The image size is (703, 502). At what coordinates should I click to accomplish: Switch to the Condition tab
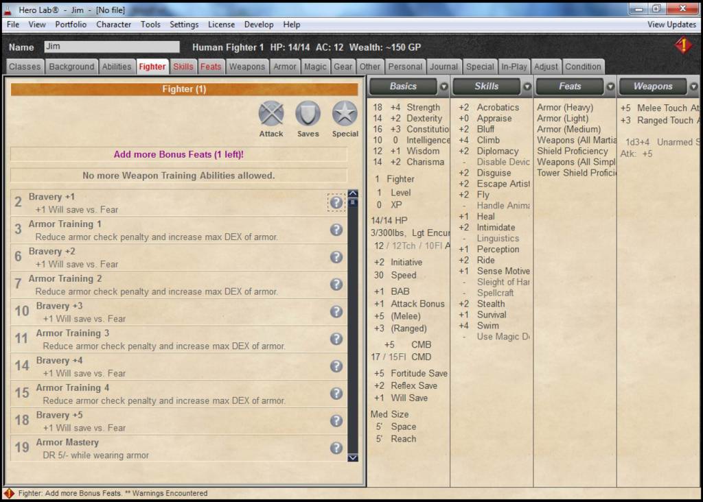(x=583, y=67)
